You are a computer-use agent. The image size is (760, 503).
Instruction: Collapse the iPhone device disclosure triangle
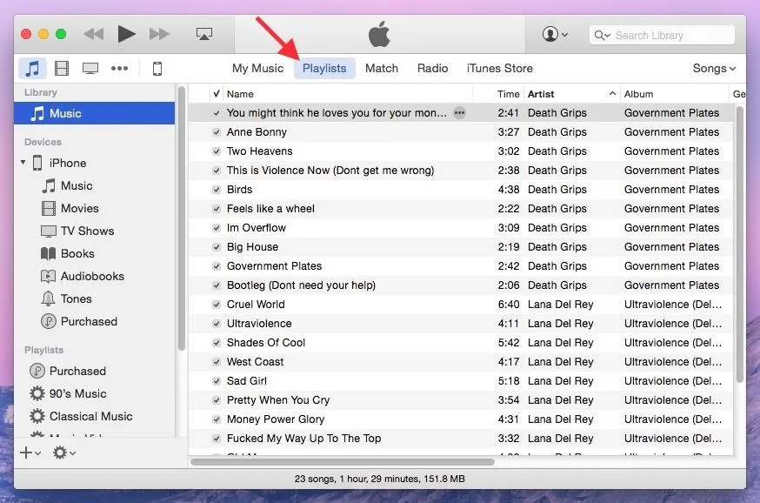coord(23,162)
